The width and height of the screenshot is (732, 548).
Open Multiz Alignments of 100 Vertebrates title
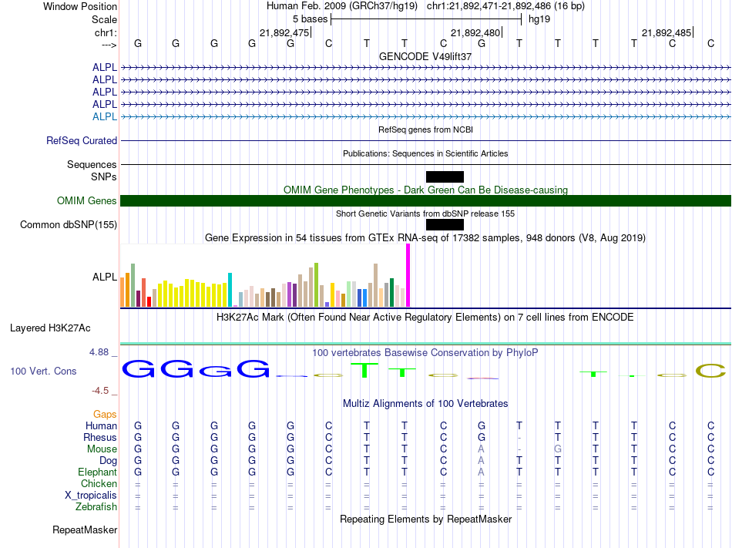coord(425,404)
